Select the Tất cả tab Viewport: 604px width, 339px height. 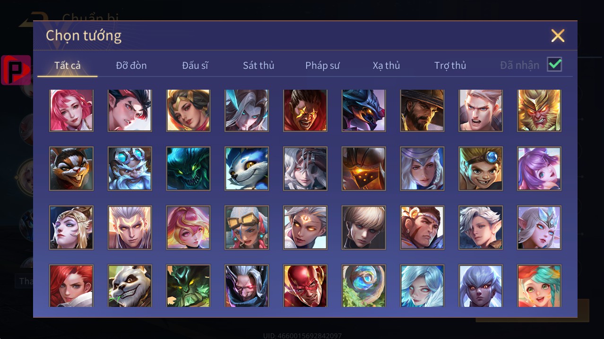coord(68,66)
